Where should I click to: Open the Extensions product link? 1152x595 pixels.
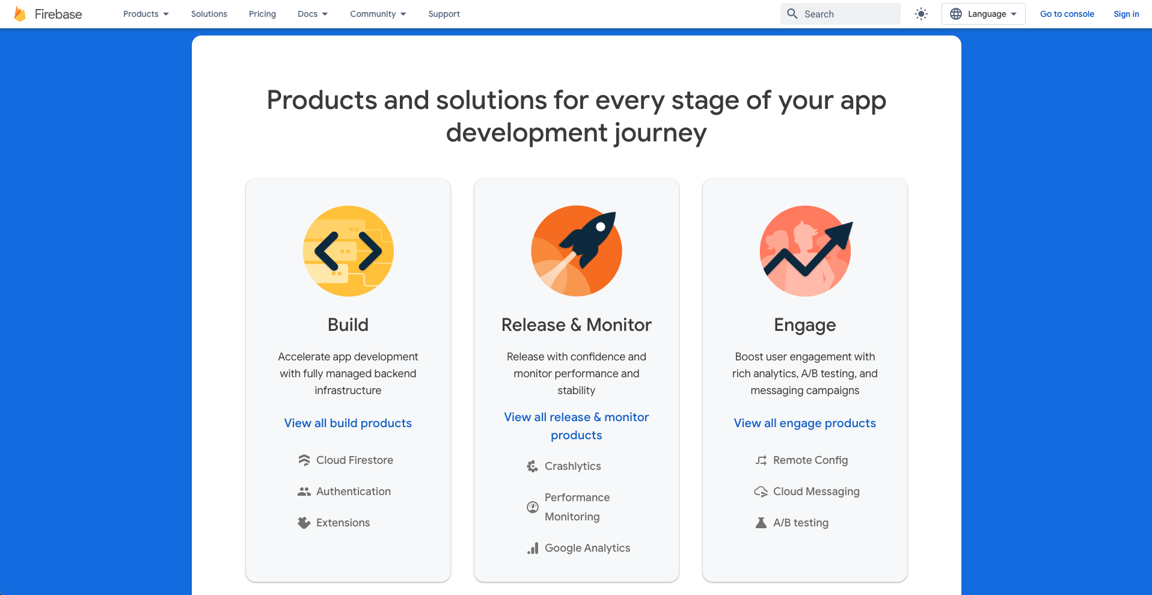[343, 523]
